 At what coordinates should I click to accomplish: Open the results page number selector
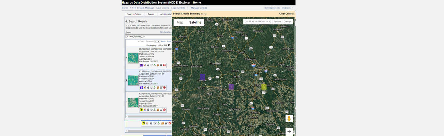click(x=157, y=41)
